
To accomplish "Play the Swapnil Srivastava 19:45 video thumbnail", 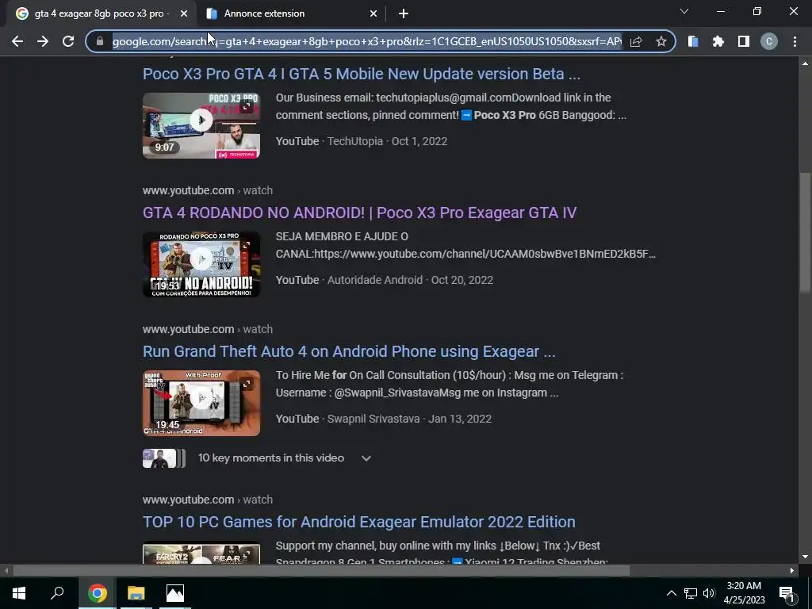I will tap(201, 403).
